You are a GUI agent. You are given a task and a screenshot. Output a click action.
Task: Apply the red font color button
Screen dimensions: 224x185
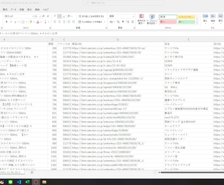[x=38, y=22]
